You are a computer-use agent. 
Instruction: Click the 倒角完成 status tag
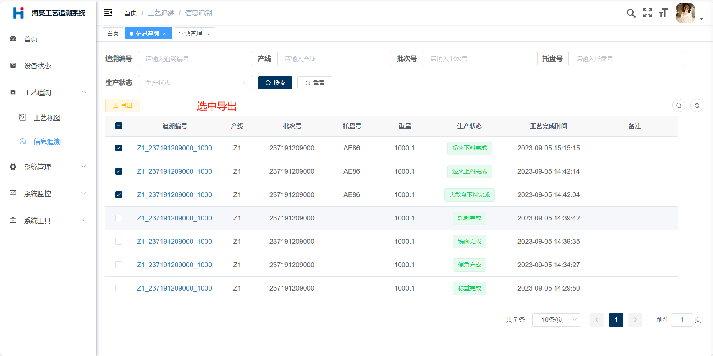pos(470,265)
